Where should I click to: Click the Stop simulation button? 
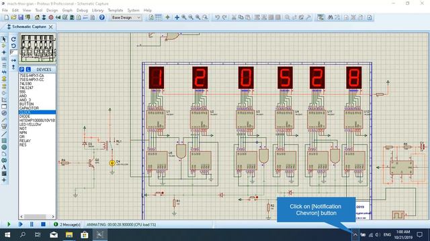(x=43, y=224)
